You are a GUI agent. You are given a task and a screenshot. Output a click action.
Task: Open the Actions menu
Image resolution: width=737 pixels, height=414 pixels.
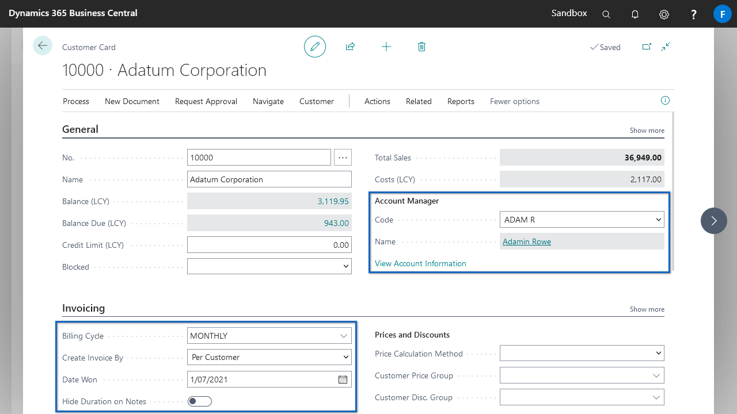point(377,101)
